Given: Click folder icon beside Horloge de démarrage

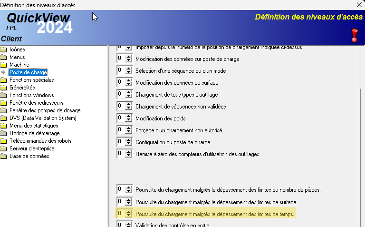Looking at the screenshot, I should (4, 133).
